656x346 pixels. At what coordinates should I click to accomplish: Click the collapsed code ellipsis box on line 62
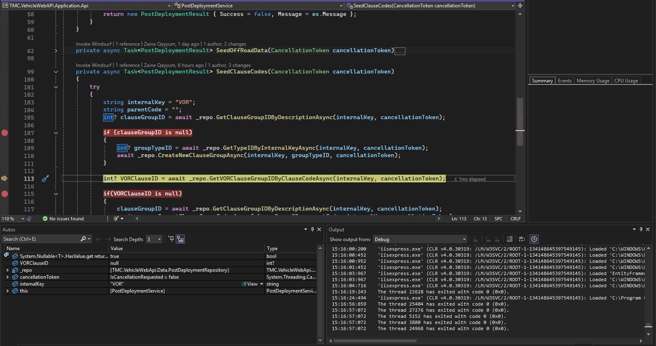[x=400, y=51]
